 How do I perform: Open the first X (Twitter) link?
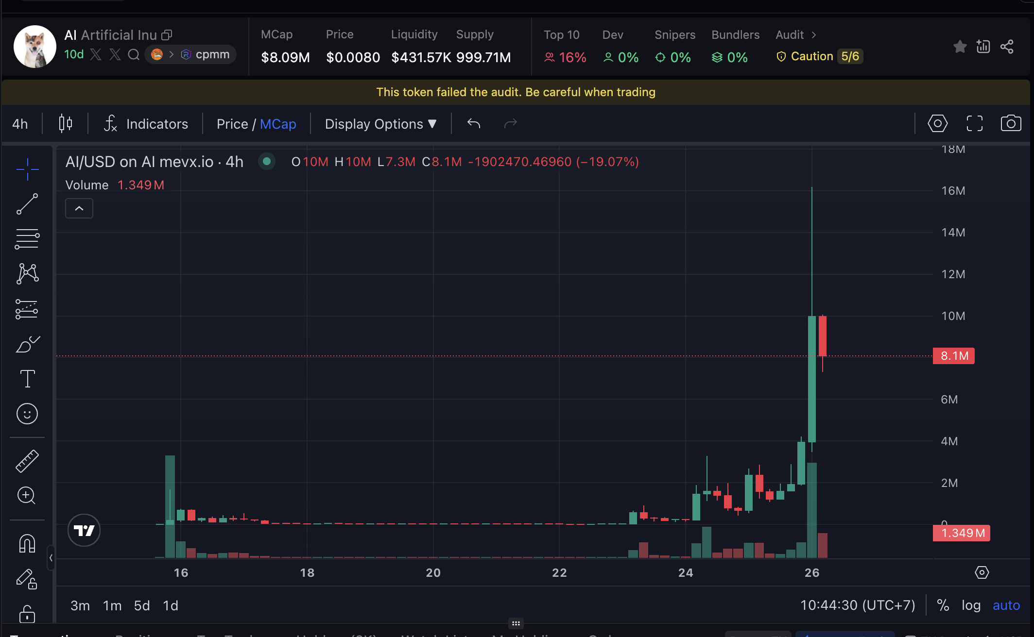[96, 54]
